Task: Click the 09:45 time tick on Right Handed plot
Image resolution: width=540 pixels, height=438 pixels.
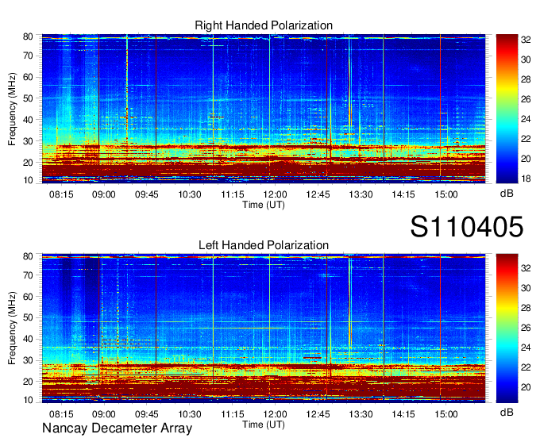Action: (x=147, y=194)
